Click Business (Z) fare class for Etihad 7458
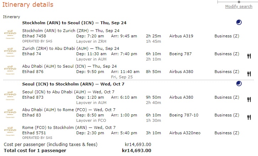Image resolution: width=258 pixels, height=156 pixels. click(x=227, y=36)
